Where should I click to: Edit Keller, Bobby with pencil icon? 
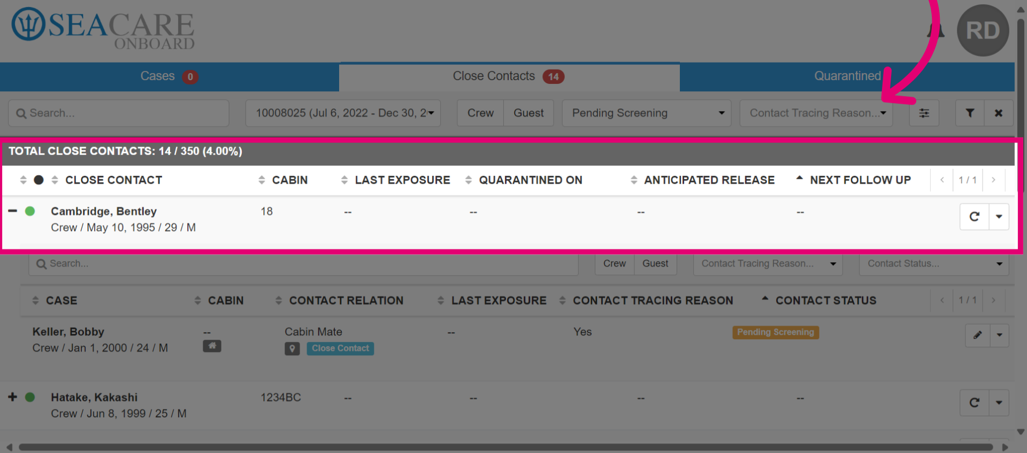point(978,335)
